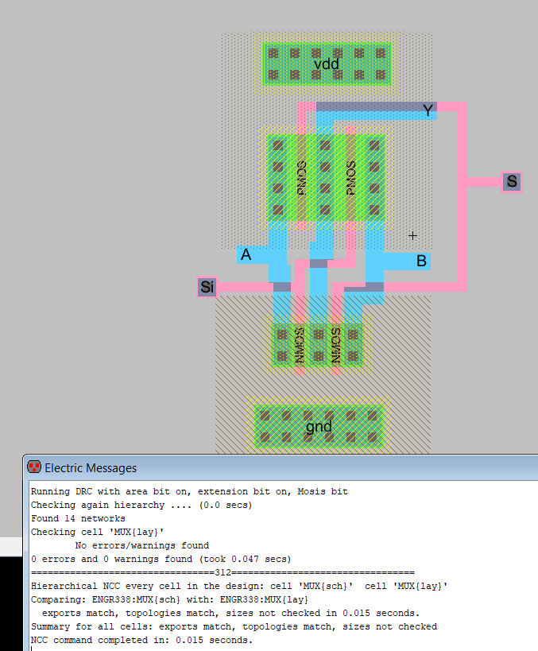Pick the left NMOS transistor gate
The image size is (538, 651).
[x=300, y=345]
